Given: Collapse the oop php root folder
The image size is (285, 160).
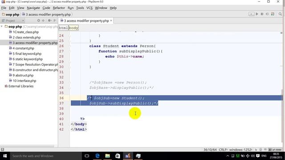Looking at the screenshot, I should 2,27.
